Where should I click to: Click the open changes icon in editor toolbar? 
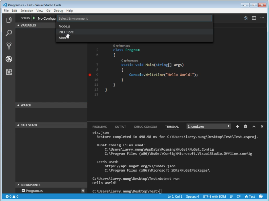pyautogui.click(x=245, y=18)
